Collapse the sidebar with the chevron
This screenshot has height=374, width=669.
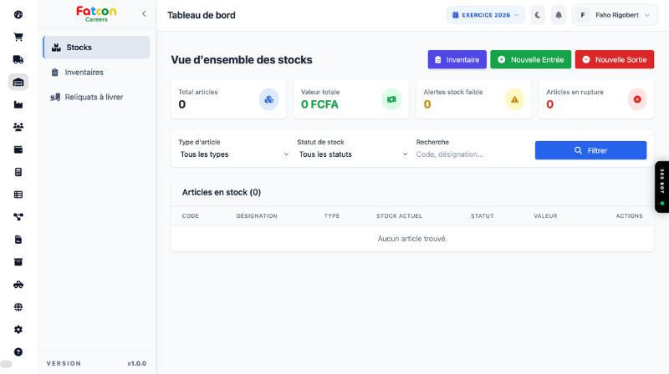[144, 13]
